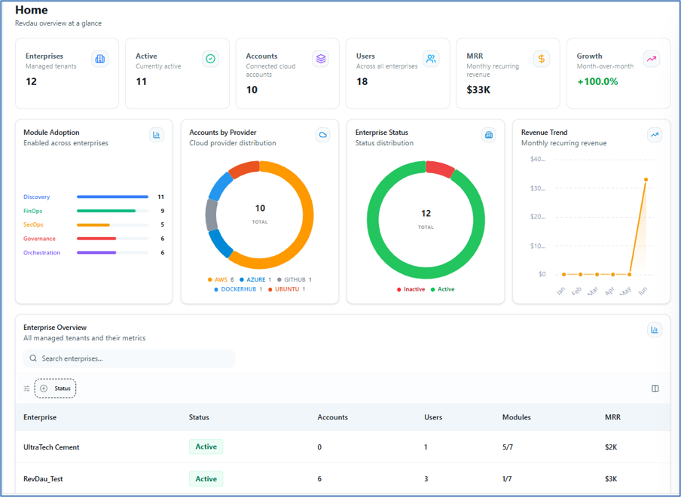Open the Status filter dropdown
Image resolution: width=681 pixels, height=497 pixels.
coord(55,389)
